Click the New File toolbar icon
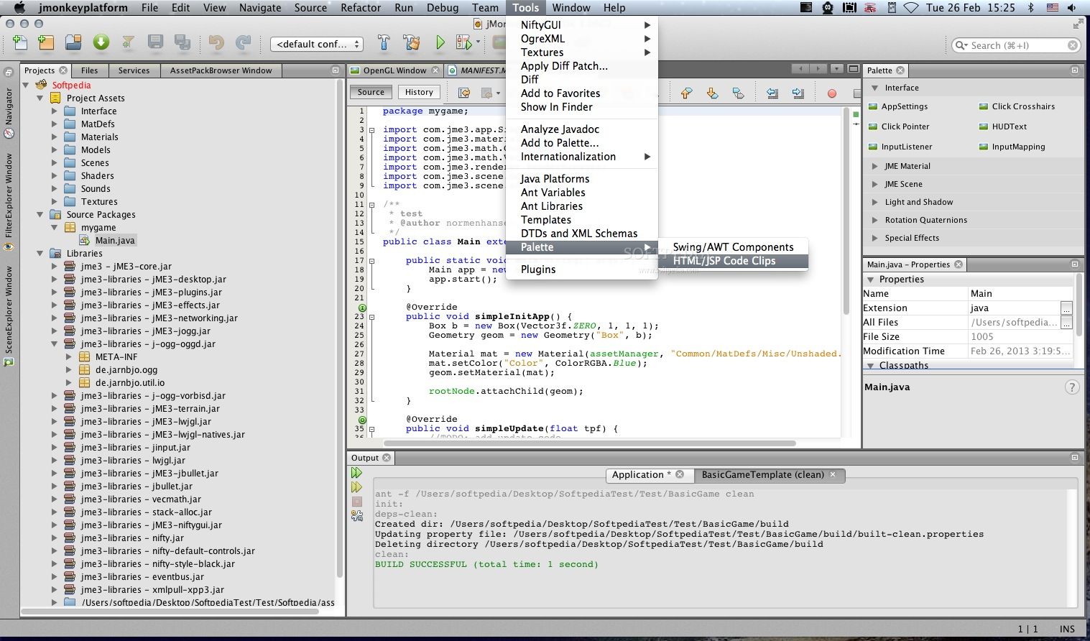 tap(20, 43)
